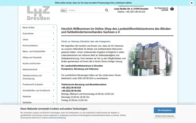This screenshot has height=123, width=196.
Task: Click 'Telefonische Beratung und Bestellannahme' heading
Action: pyautogui.click(x=84, y=85)
